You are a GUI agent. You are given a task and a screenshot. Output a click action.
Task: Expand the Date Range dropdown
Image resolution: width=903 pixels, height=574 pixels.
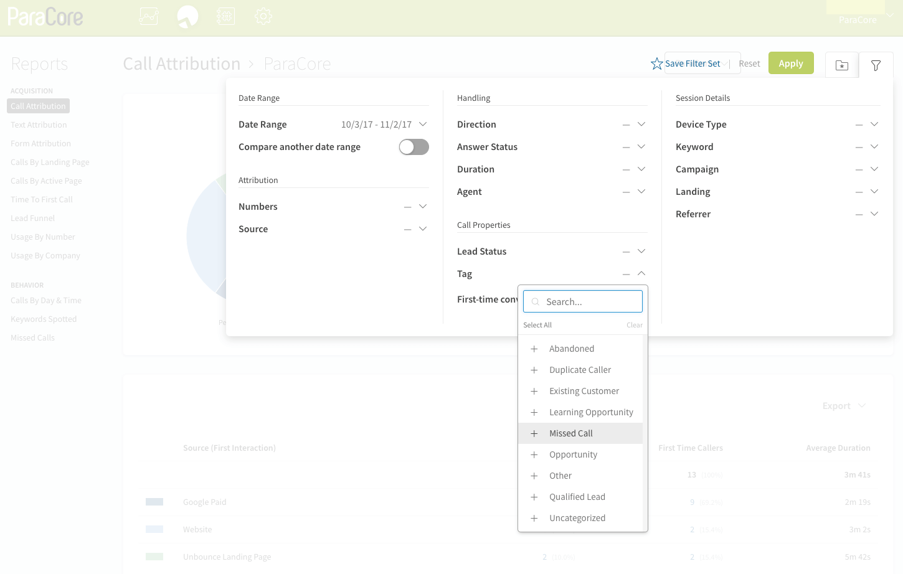423,124
